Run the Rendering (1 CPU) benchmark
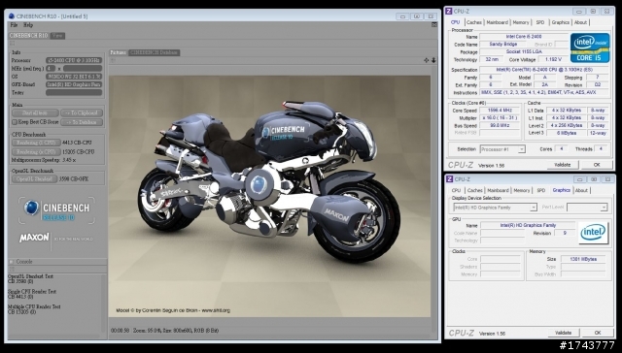622x353 pixels. pyautogui.click(x=36, y=143)
